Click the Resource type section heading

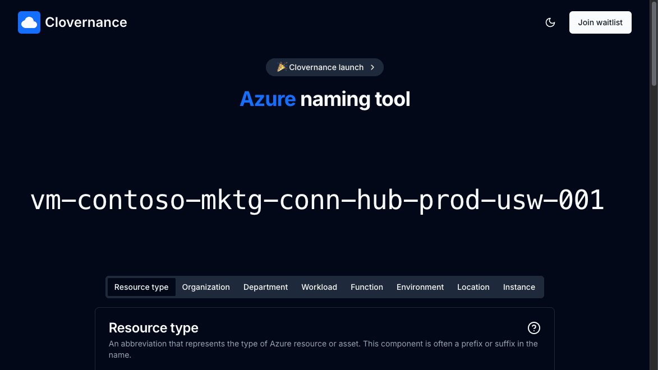coord(154,327)
